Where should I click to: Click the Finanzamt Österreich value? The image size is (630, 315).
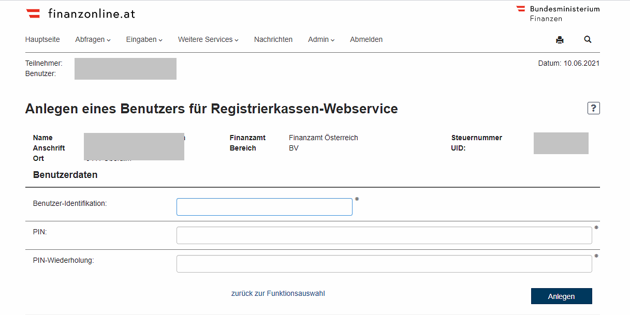pos(323,138)
